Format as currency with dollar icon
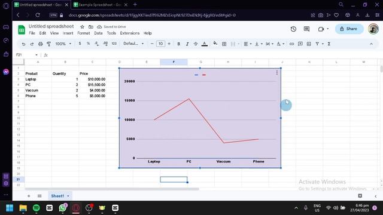Screen dimensions: 383x215 [x=80, y=44]
